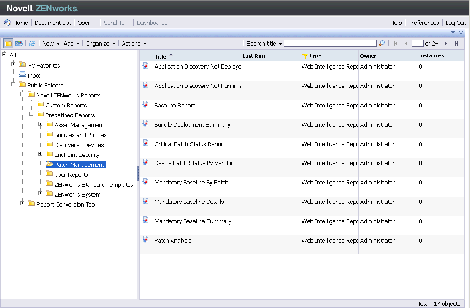The height and width of the screenshot is (308, 470).
Task: Click the search title text field
Action: click(x=330, y=43)
